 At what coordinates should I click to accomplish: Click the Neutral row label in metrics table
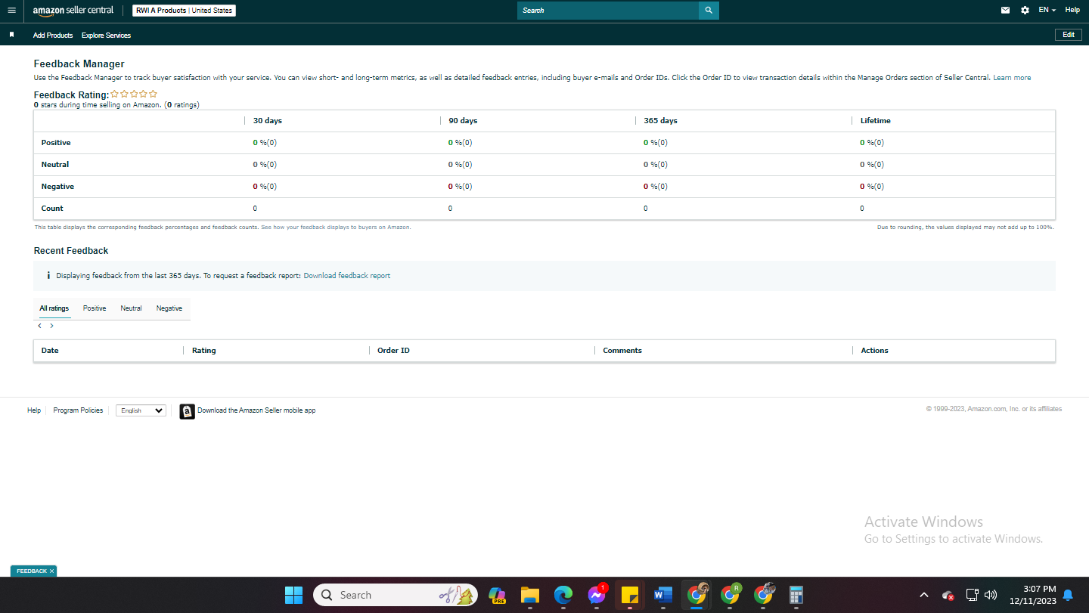coord(55,165)
